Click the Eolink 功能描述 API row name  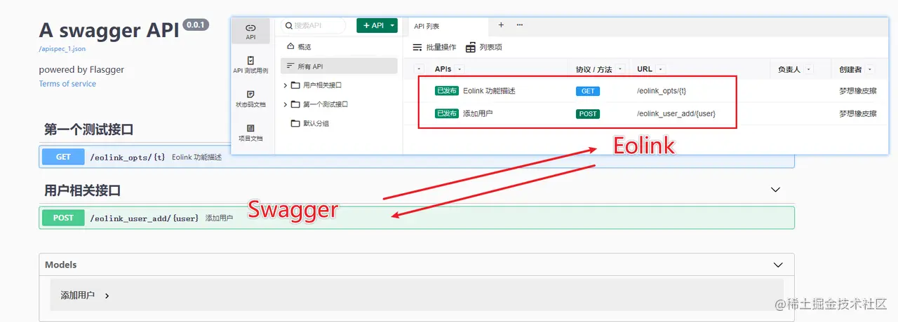(x=489, y=91)
